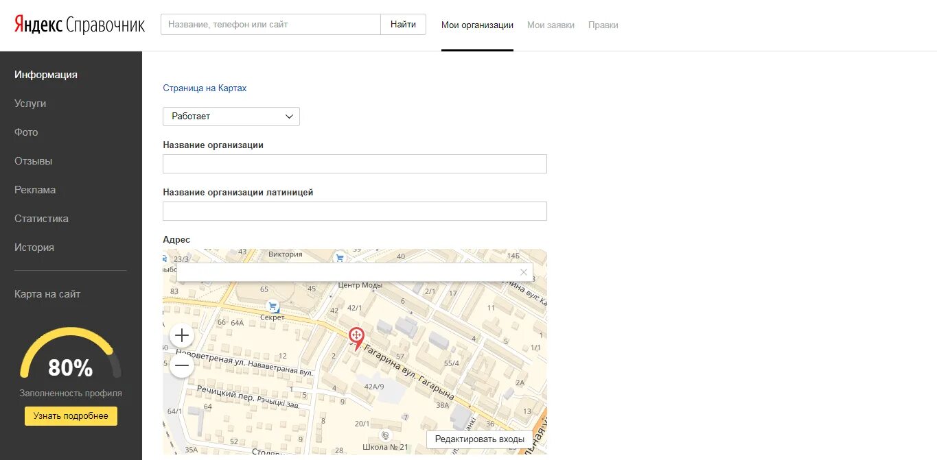This screenshot has width=937, height=460.
Task: Click Заполненность профиля text
Action: pos(71,394)
